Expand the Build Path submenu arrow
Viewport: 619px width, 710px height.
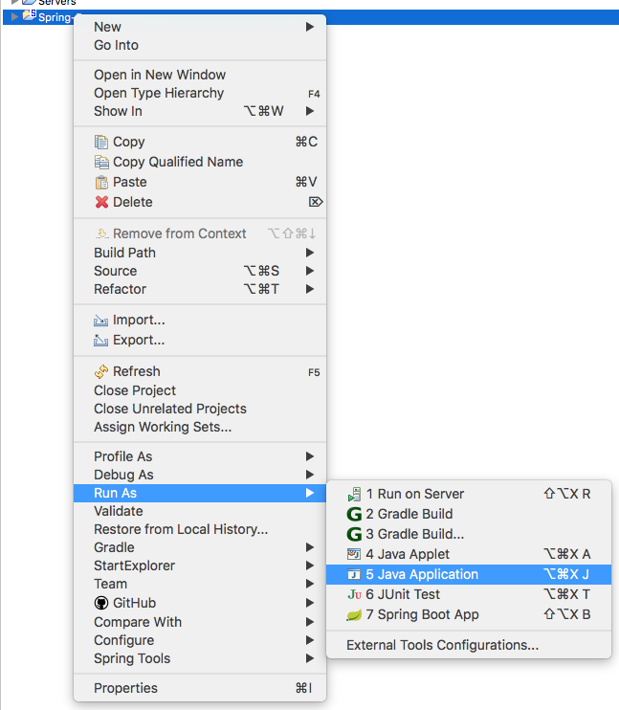(310, 253)
